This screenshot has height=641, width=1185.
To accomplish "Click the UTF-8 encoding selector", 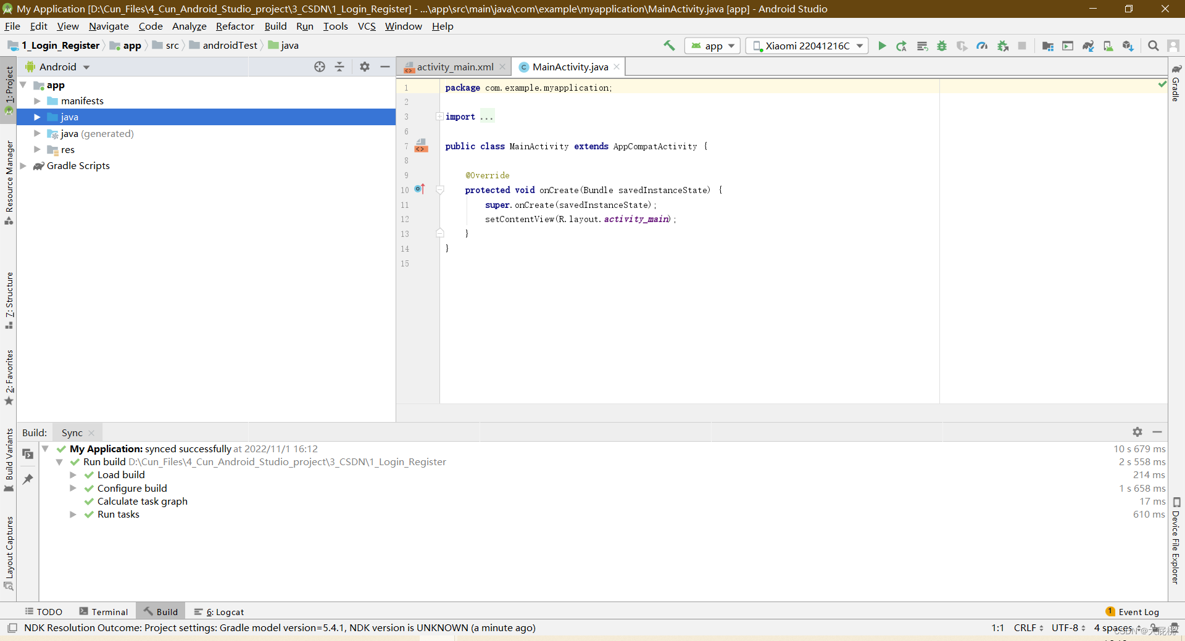I will pyautogui.click(x=1068, y=627).
